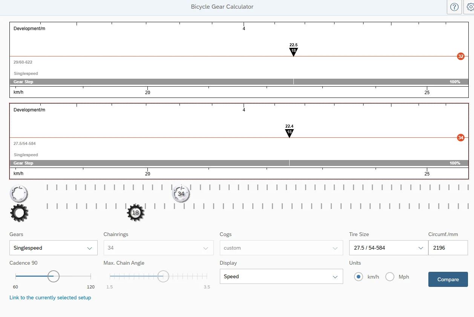Click the spare black cog icon at left
The image size is (474, 317).
(19, 213)
